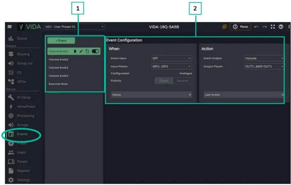Click the Last Action field
Viewport: 291px width, 185px height.
click(x=244, y=95)
